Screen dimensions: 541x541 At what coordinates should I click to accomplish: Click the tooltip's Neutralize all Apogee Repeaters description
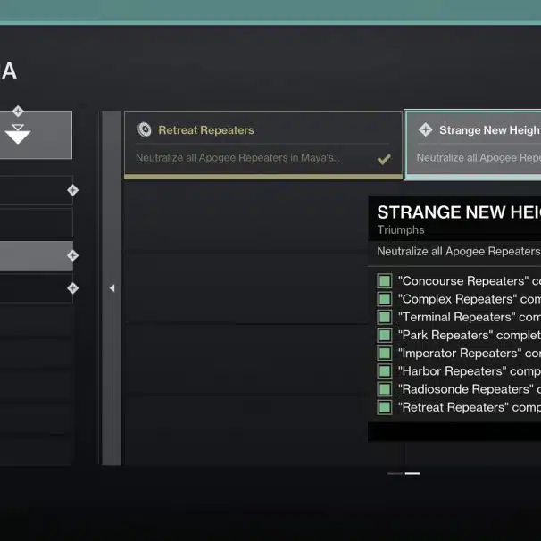pyautogui.click(x=459, y=251)
